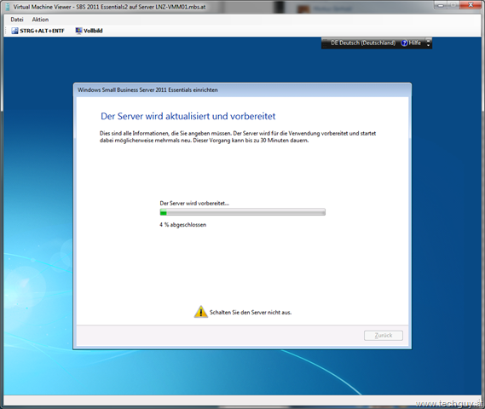Switch to Vollbild mode
Viewport: 485px width, 409px height.
click(89, 31)
